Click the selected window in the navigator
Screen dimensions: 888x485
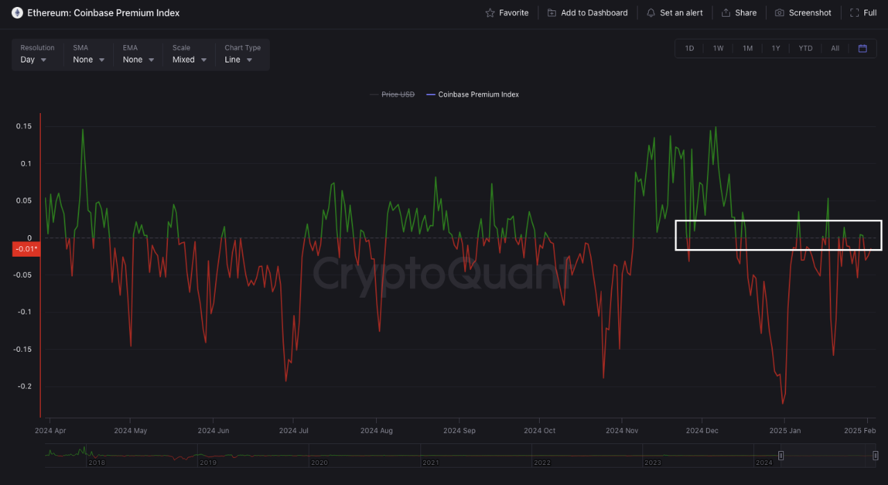click(x=828, y=455)
